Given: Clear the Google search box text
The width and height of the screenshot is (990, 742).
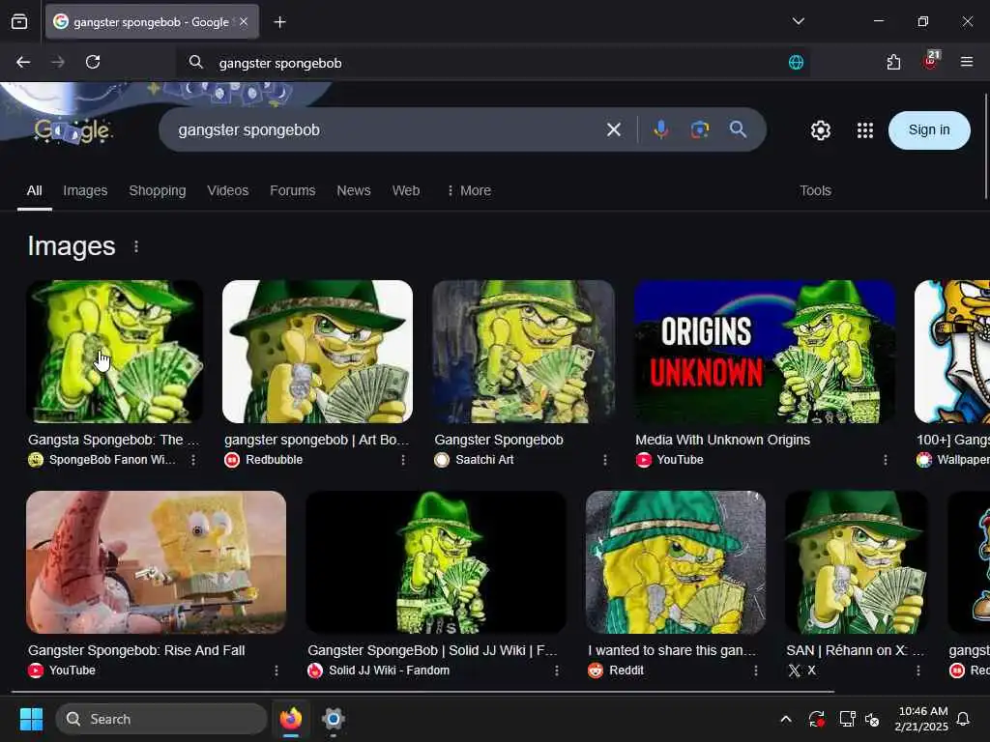Looking at the screenshot, I should pyautogui.click(x=613, y=130).
